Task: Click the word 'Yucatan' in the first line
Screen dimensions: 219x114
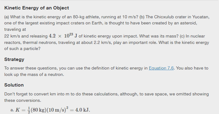Action: click(201, 17)
